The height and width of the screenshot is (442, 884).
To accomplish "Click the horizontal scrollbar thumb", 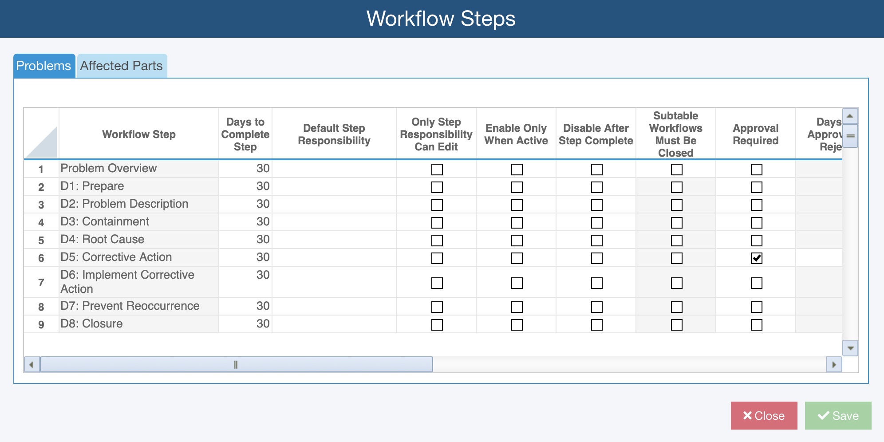I will click(x=236, y=365).
